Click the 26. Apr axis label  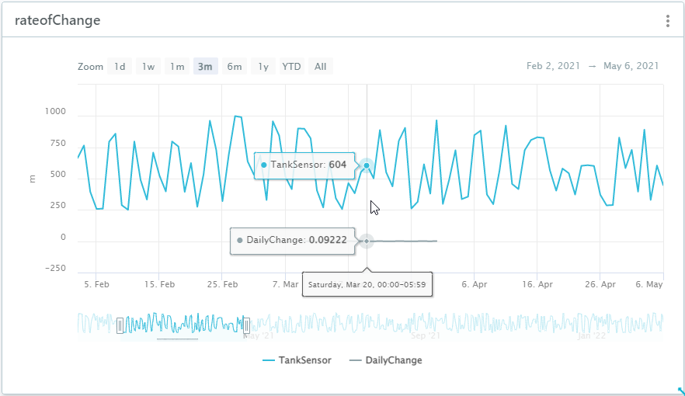point(600,284)
